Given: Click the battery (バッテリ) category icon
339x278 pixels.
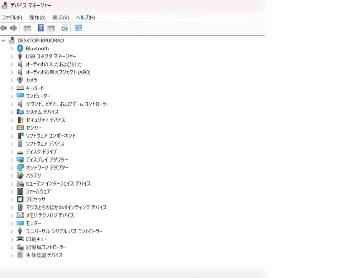Looking at the screenshot, I should pyautogui.click(x=20, y=176).
